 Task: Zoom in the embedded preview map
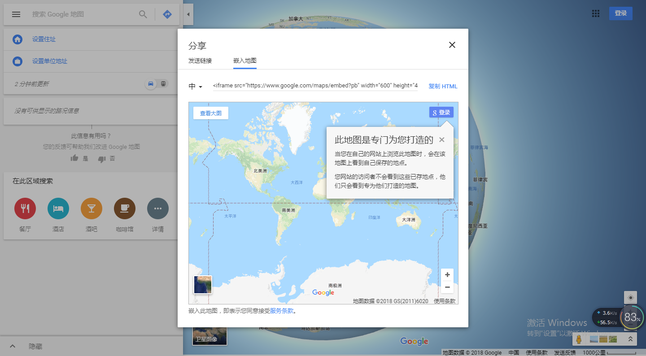447,275
